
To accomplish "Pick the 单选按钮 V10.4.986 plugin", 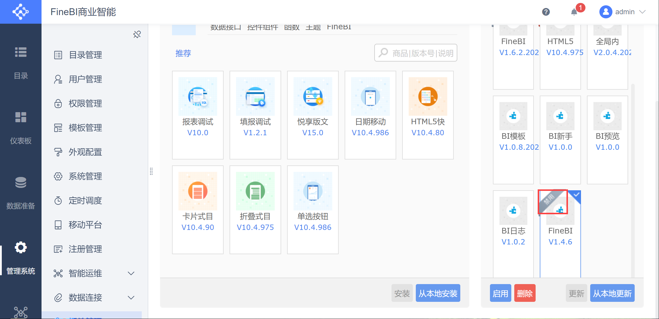I will tap(313, 210).
